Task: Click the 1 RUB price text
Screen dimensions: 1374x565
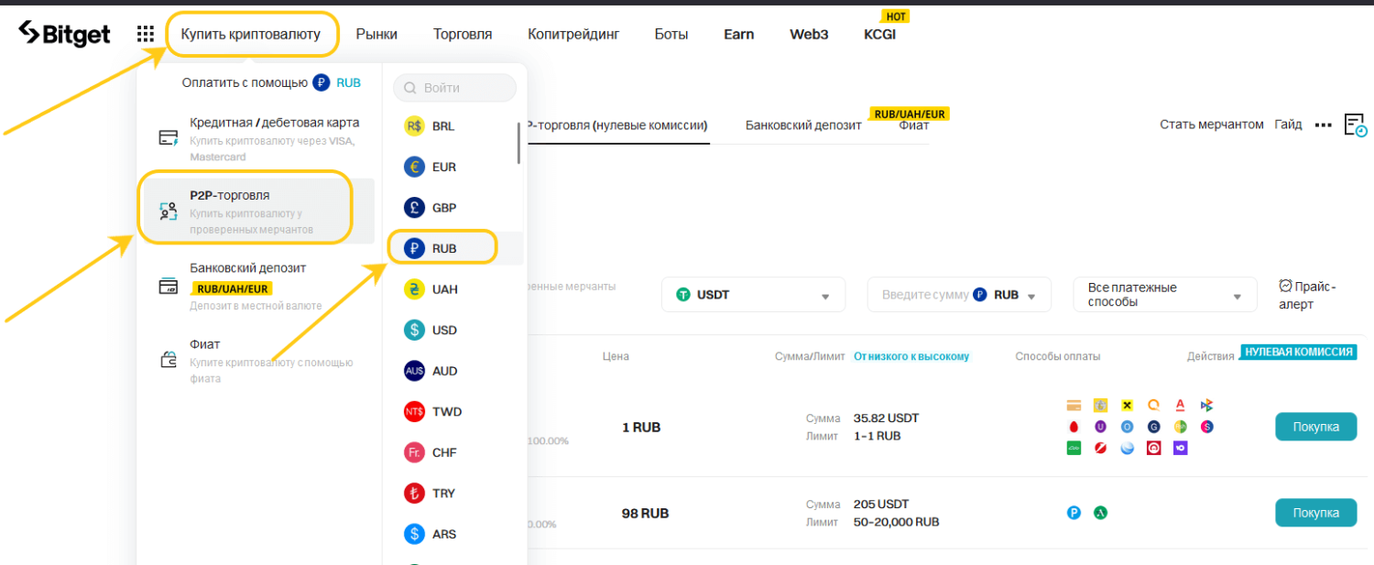Action: 641,428
